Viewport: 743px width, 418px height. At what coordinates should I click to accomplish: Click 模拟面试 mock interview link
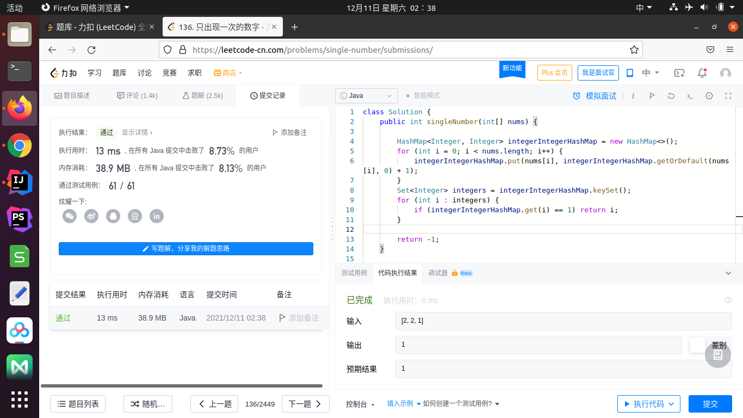[595, 96]
